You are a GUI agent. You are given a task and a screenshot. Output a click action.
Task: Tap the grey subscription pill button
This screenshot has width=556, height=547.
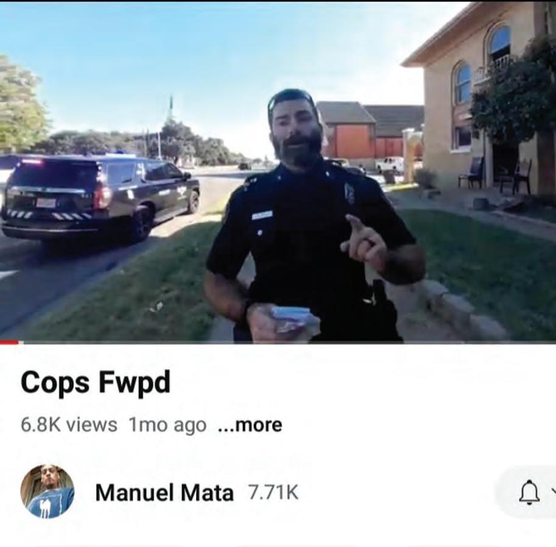(526, 492)
